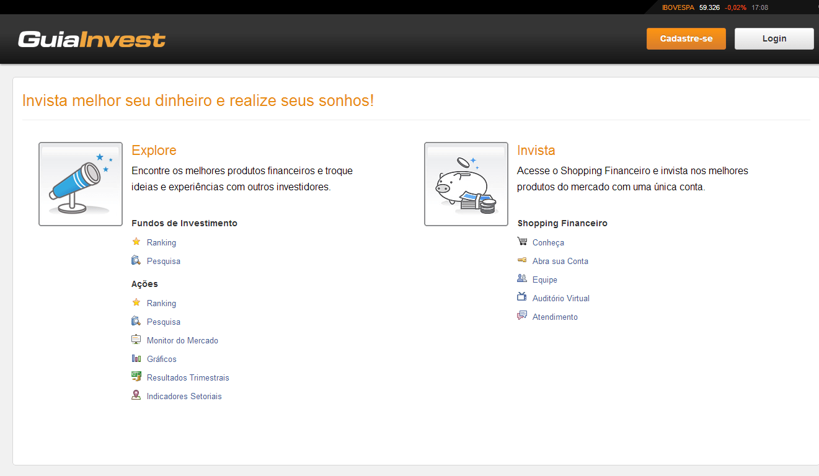This screenshot has width=819, height=476.
Task: Click the bar chart icon for Gráficos
Action: (136, 358)
